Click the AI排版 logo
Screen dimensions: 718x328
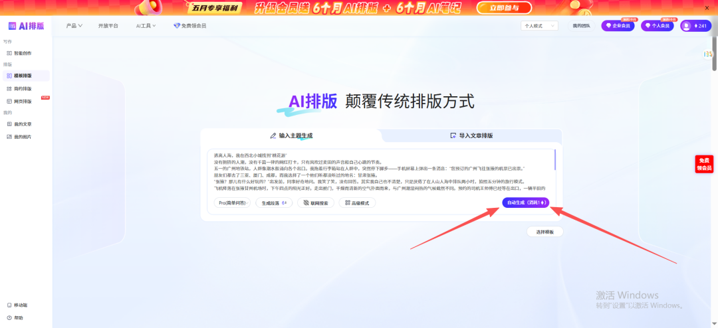pyautogui.click(x=26, y=26)
